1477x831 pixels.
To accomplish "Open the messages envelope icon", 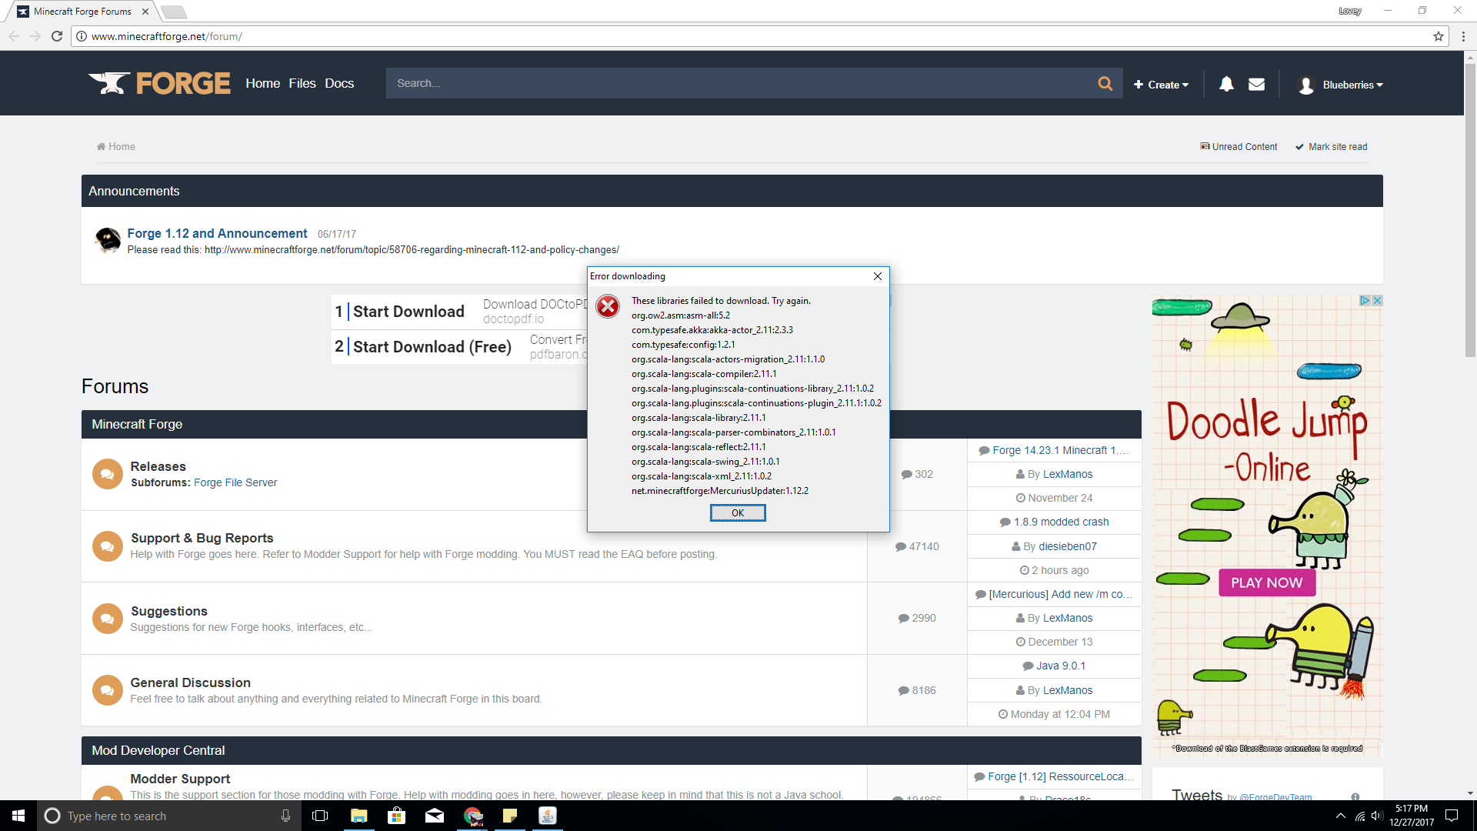I will pos(1256,85).
